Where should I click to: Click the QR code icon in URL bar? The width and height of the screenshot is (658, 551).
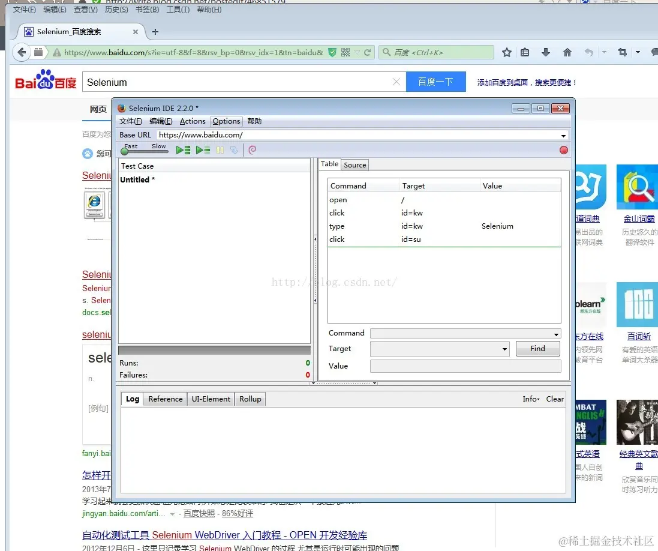coord(345,52)
